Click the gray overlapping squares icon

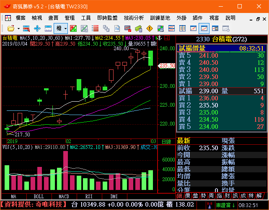[106, 28]
